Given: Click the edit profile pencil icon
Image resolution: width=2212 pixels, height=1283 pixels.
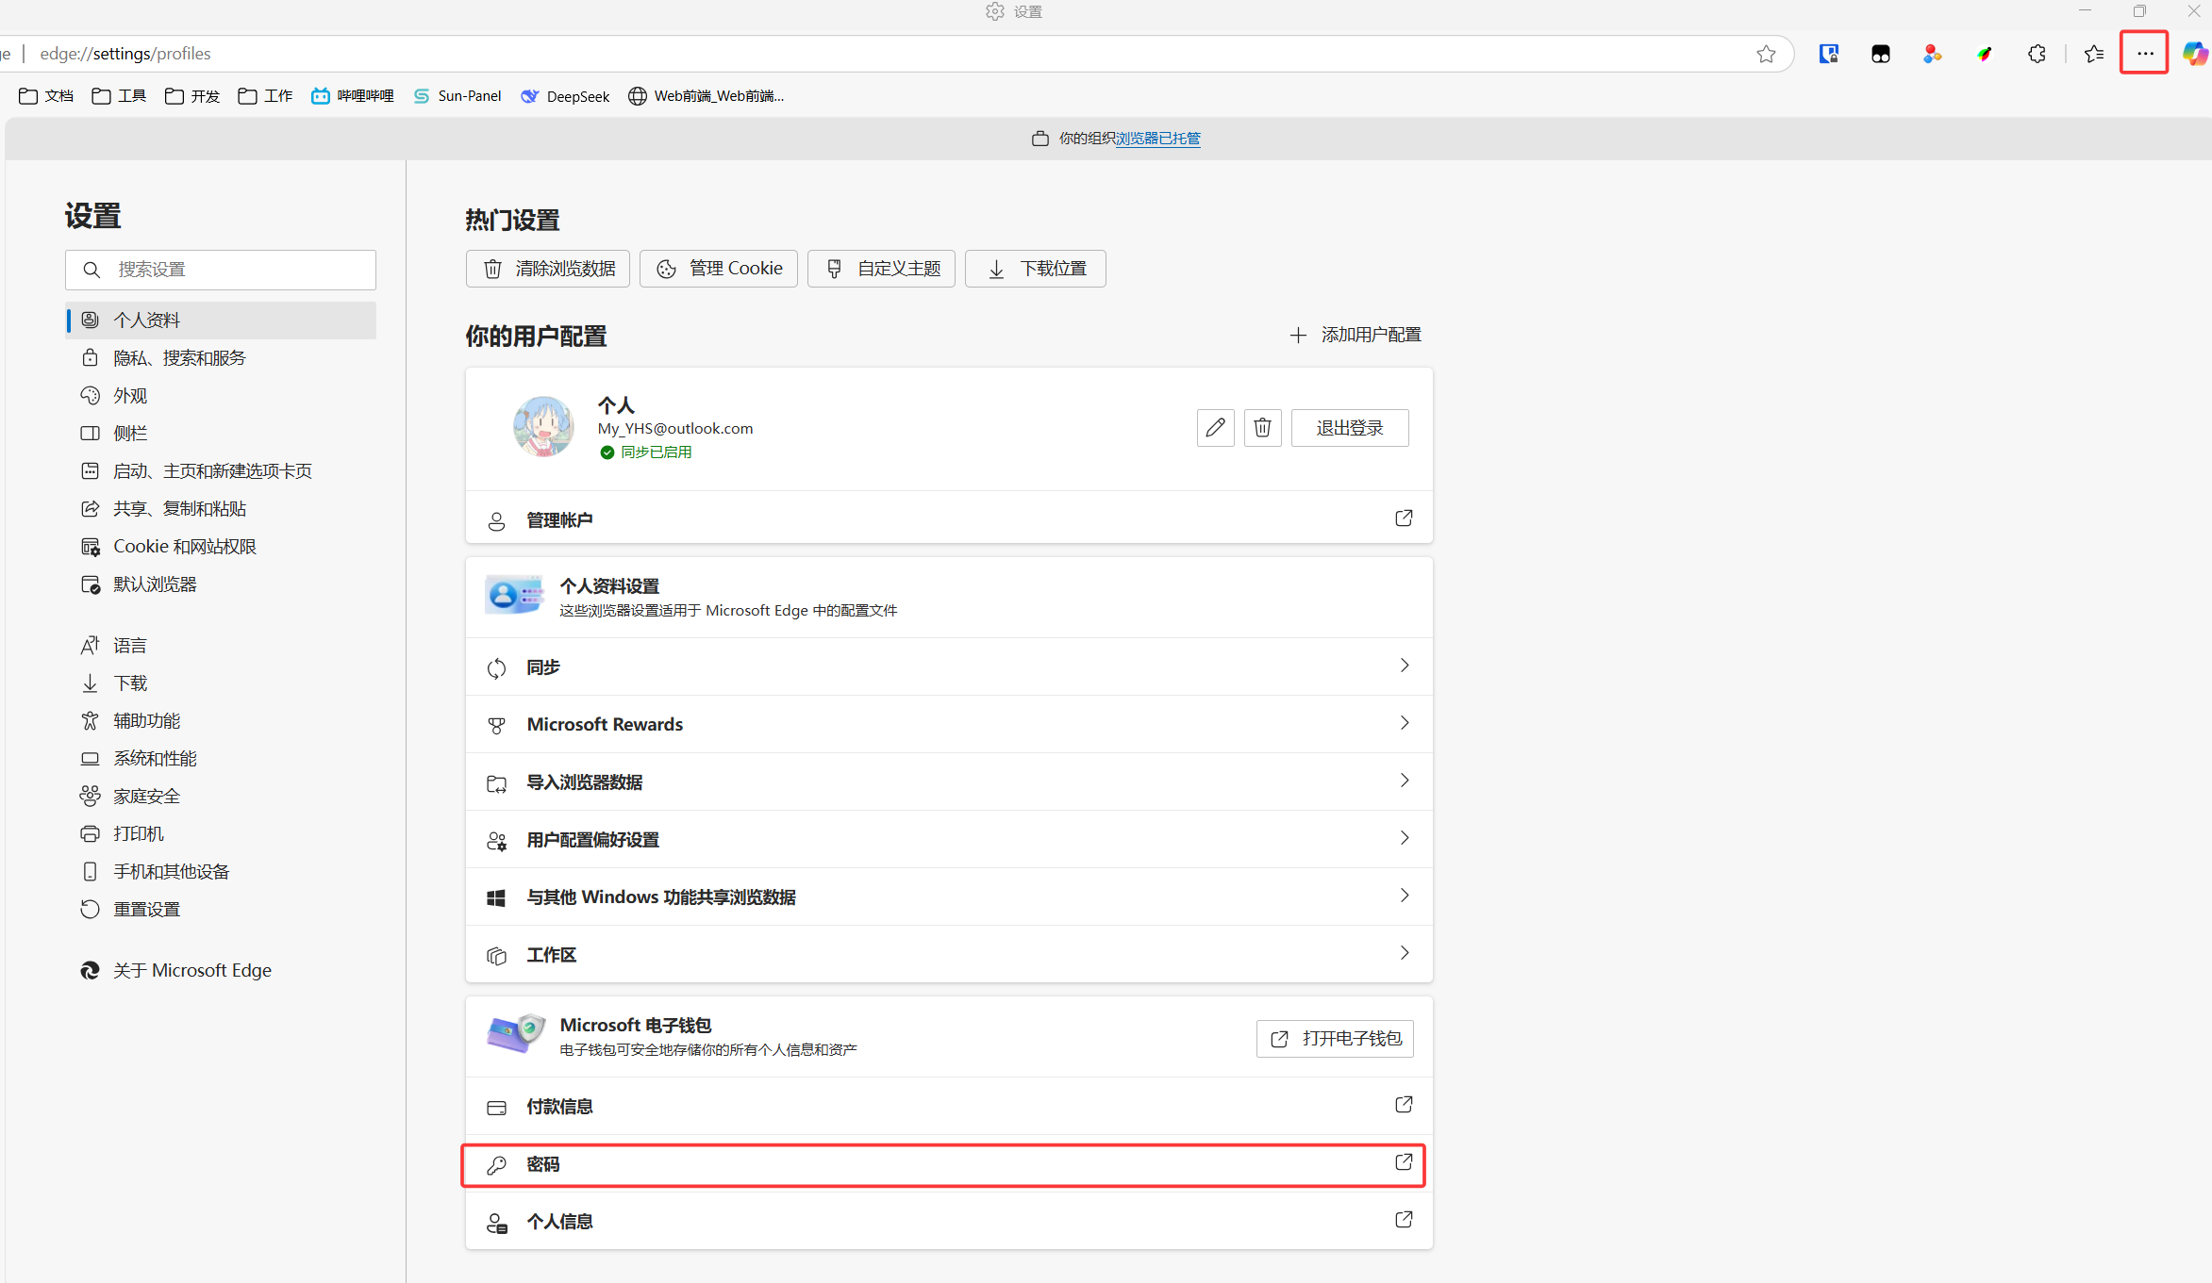Looking at the screenshot, I should click(1215, 428).
